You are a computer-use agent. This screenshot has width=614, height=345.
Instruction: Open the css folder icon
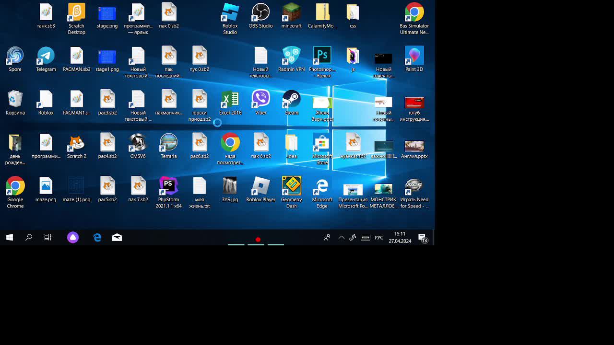[353, 16]
